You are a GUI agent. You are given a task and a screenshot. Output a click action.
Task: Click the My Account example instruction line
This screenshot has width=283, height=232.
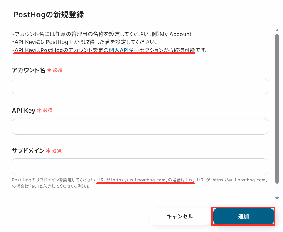coord(102,34)
